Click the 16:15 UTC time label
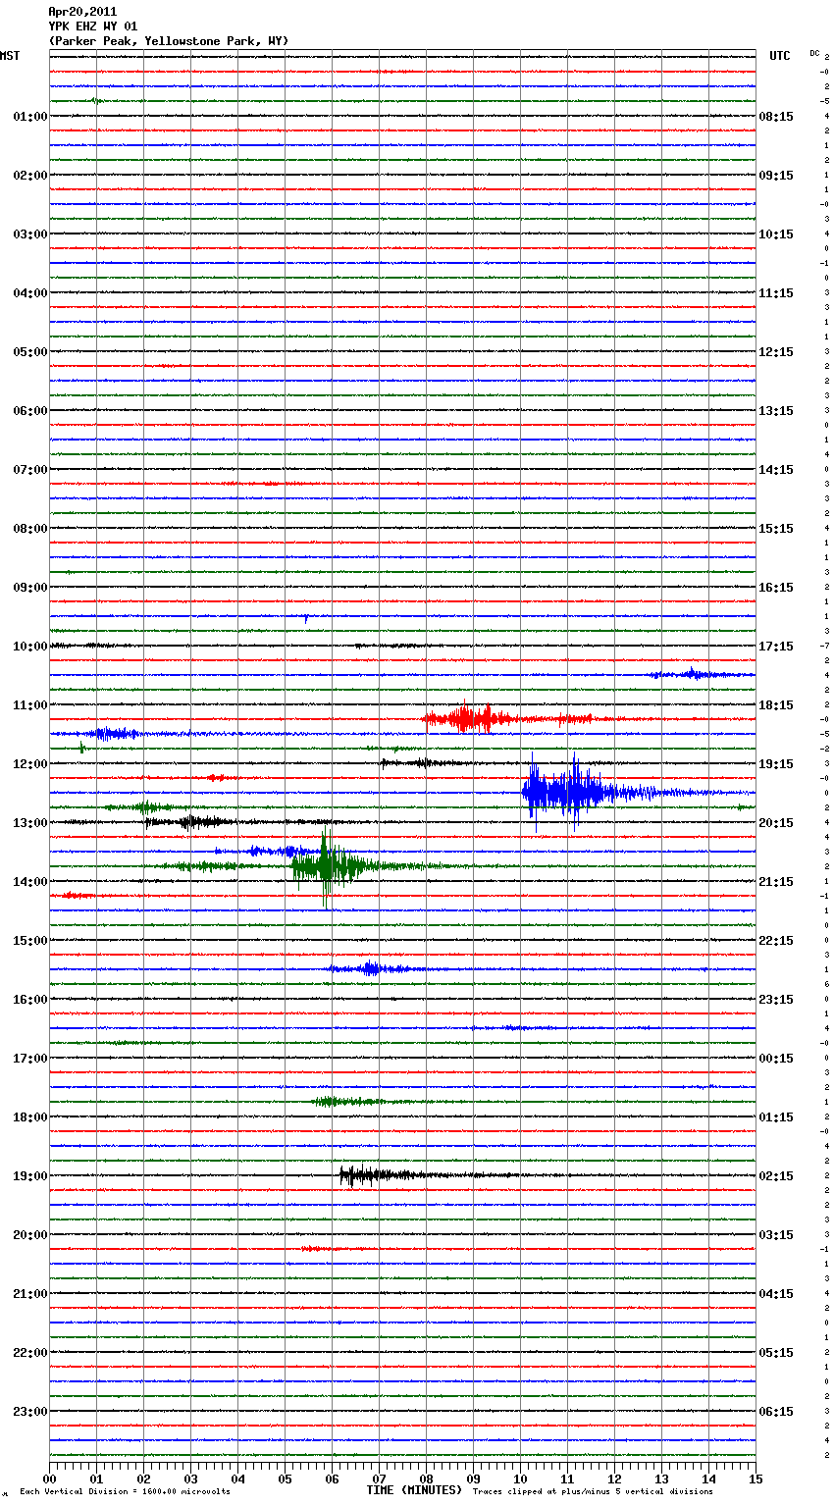The image size is (834, 1505). [776, 588]
